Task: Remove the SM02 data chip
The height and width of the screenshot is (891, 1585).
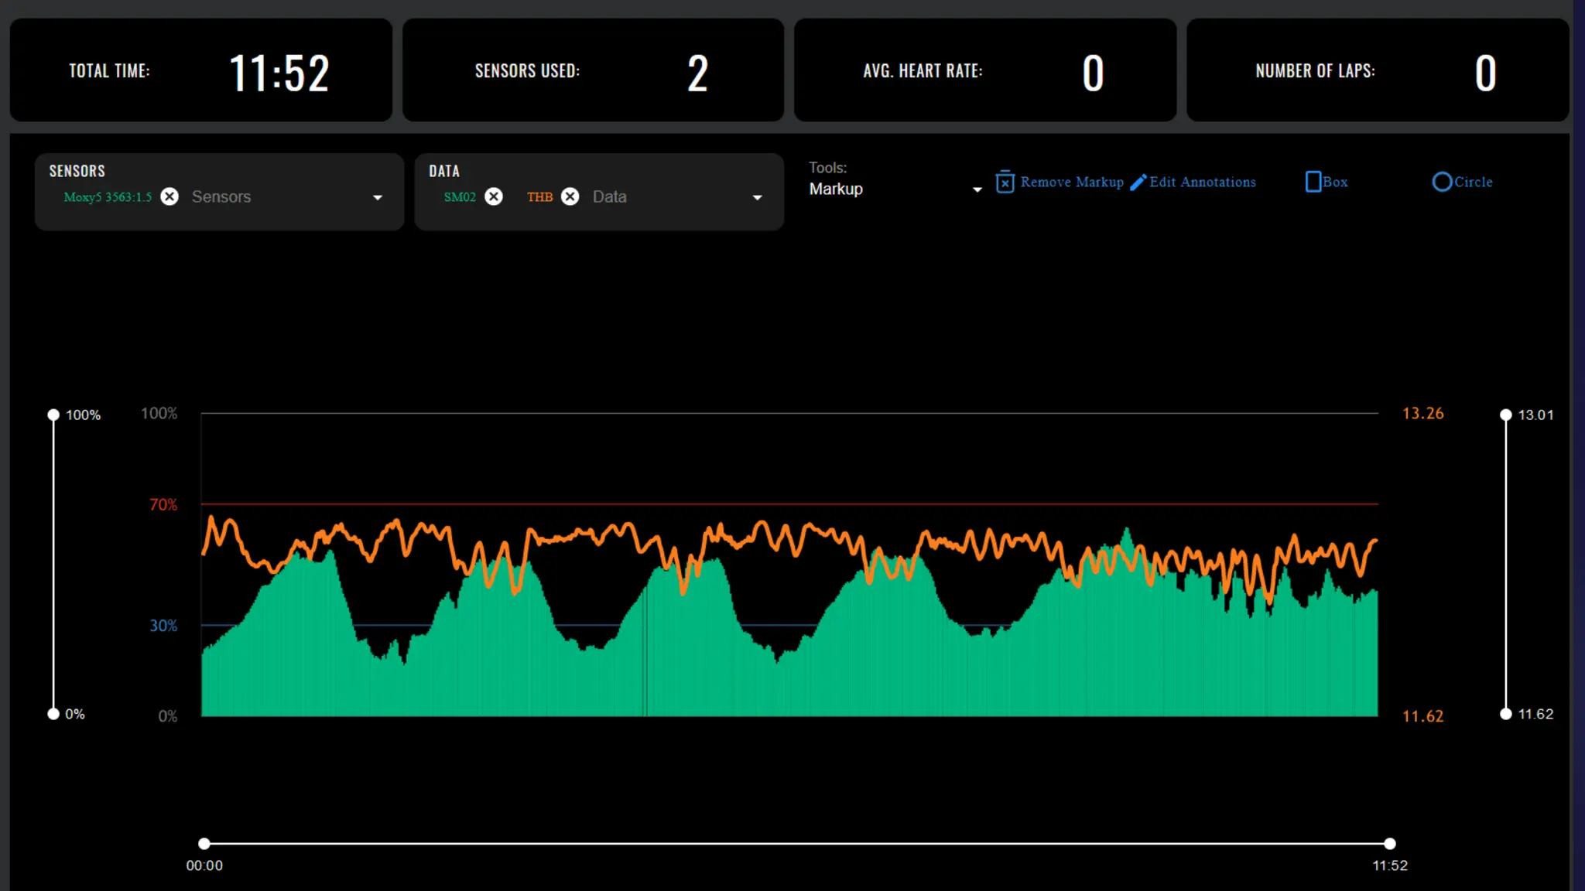Action: pos(494,196)
